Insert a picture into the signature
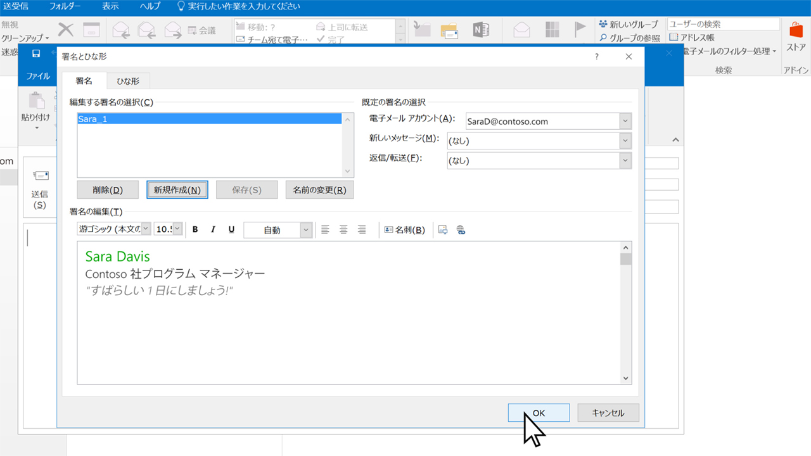811x456 pixels. (443, 230)
